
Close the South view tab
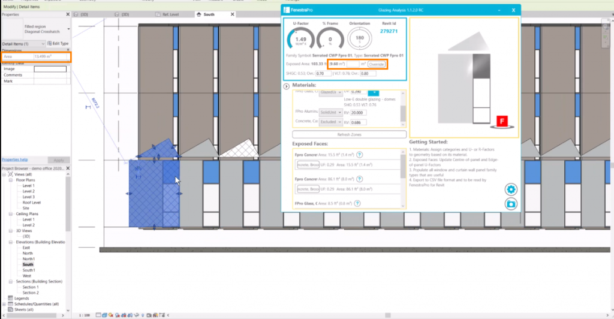(x=232, y=14)
